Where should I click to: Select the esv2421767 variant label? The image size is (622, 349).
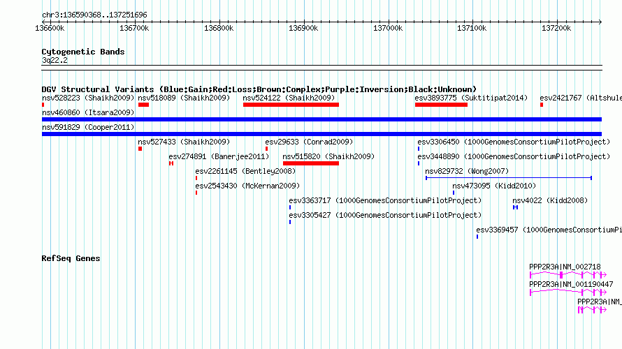pyautogui.click(x=581, y=98)
